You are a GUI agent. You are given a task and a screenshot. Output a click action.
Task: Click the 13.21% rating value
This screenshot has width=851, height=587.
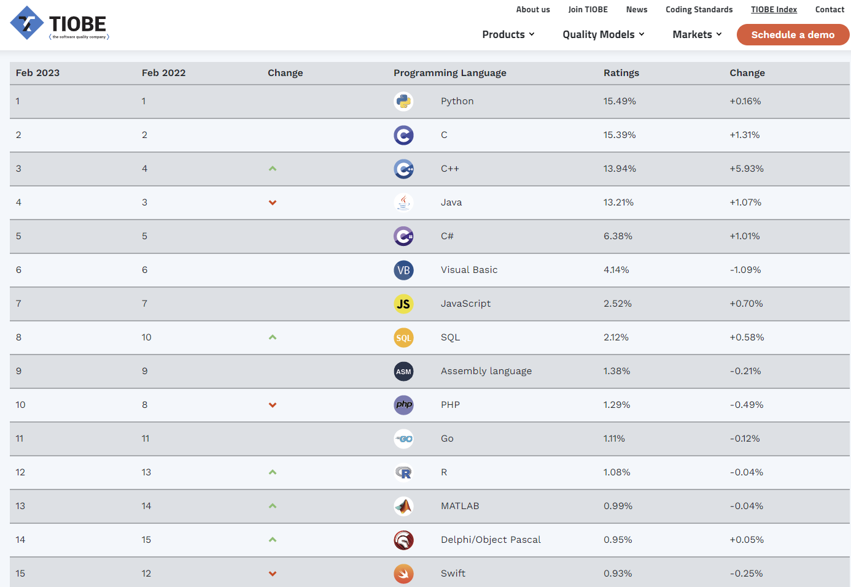tap(618, 202)
